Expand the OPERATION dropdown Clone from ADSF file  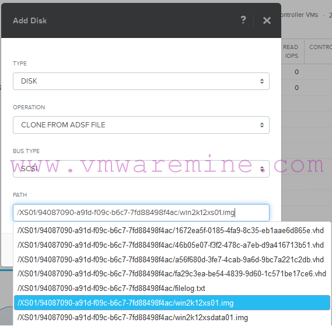coord(141,125)
